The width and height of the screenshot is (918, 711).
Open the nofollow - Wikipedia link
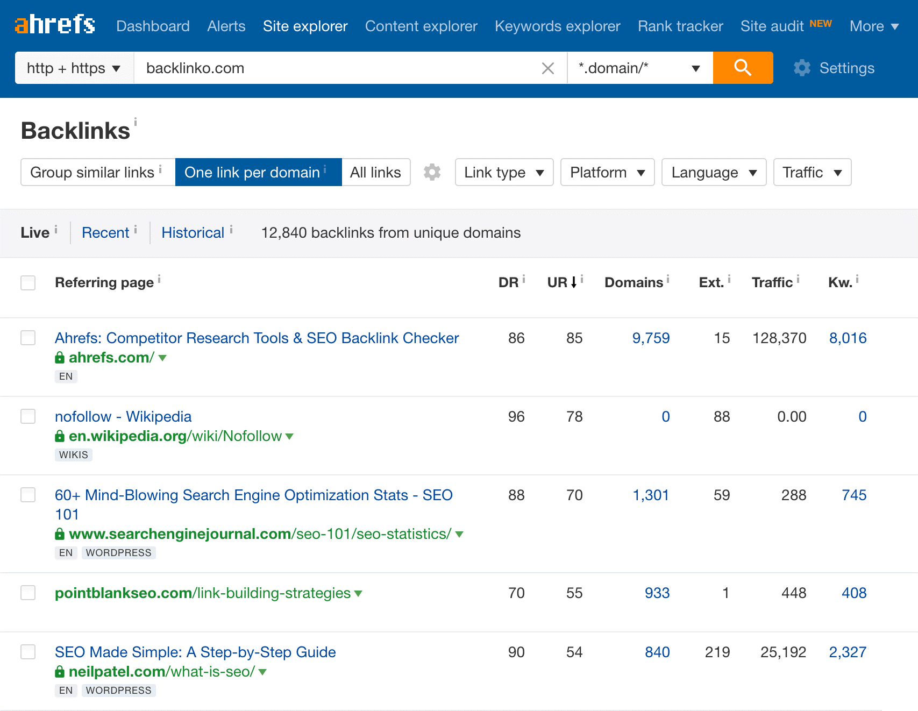[x=123, y=416]
